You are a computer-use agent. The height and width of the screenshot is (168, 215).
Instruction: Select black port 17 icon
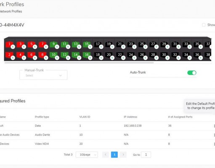tap(98, 45)
